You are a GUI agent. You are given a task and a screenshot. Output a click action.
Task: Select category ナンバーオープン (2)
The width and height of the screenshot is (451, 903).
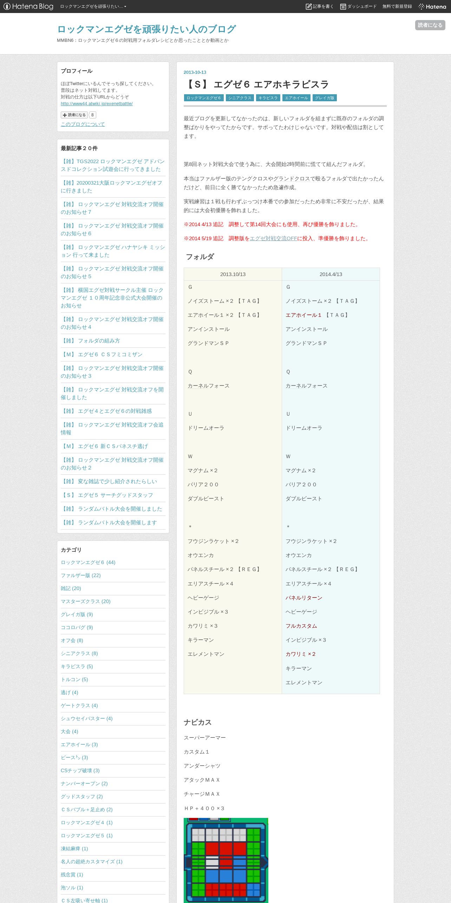[x=84, y=783]
